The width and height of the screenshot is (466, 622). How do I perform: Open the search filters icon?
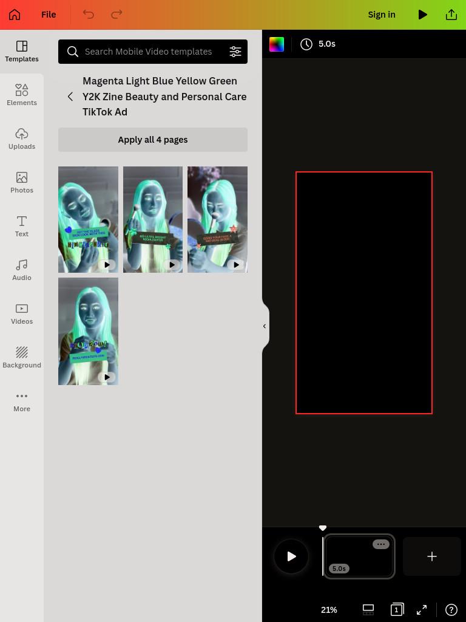click(235, 52)
